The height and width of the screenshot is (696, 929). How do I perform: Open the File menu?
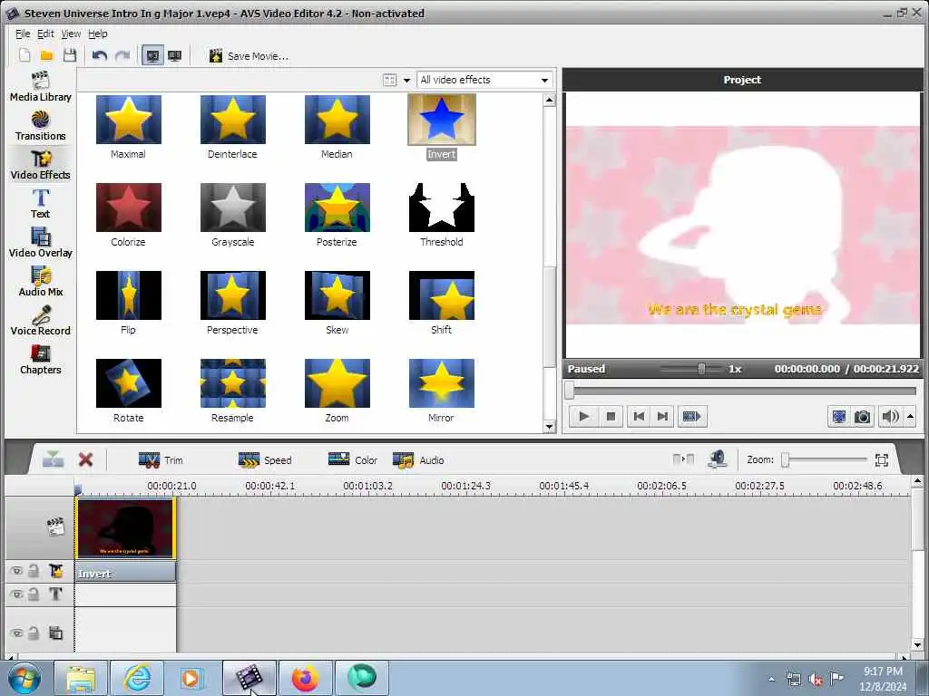23,34
